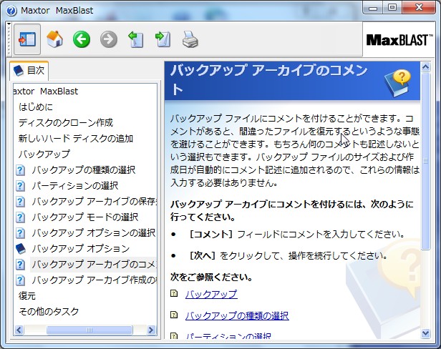Click question icon beside バックアップ アーカイブ作成
Viewport: 441px width, 349px height.
click(x=20, y=280)
